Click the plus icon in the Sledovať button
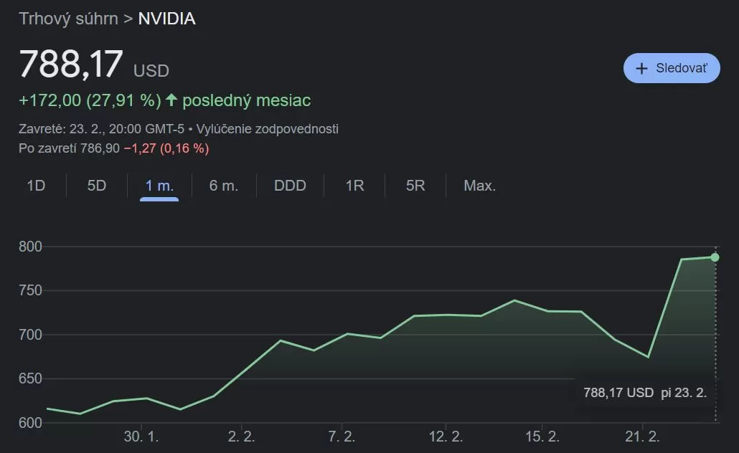739x453 pixels. 641,67
